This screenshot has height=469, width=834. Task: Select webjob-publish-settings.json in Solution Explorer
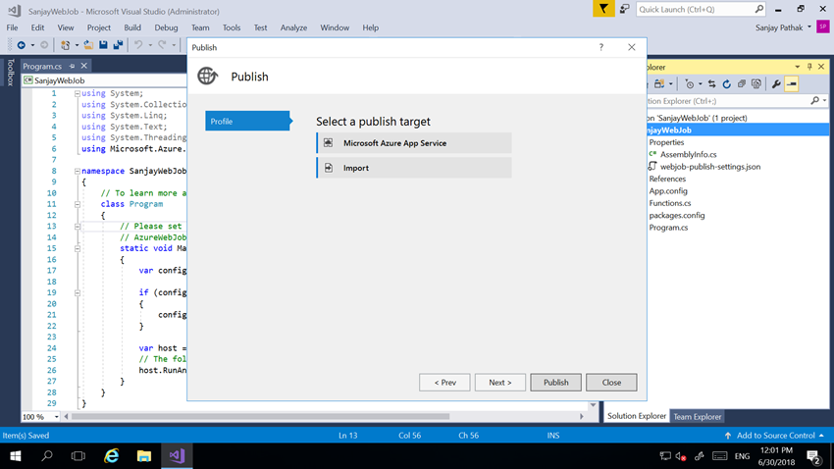[x=709, y=167]
